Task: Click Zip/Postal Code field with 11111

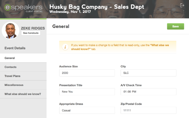Action: point(148,110)
